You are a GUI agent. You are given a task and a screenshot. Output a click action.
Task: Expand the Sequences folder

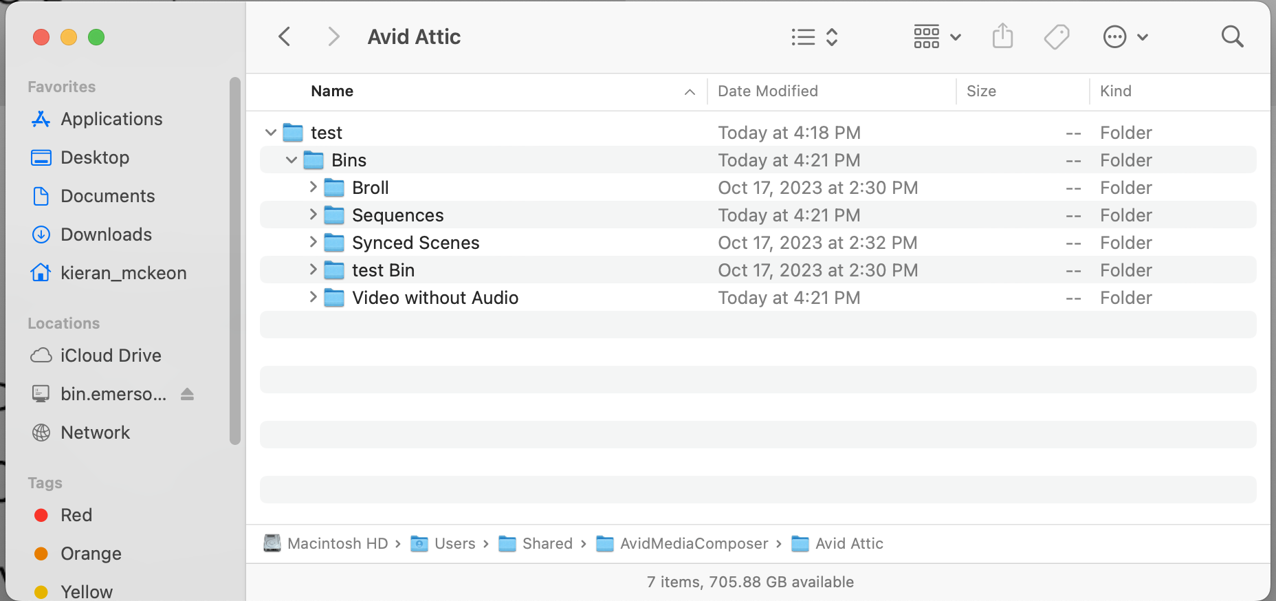tap(313, 214)
